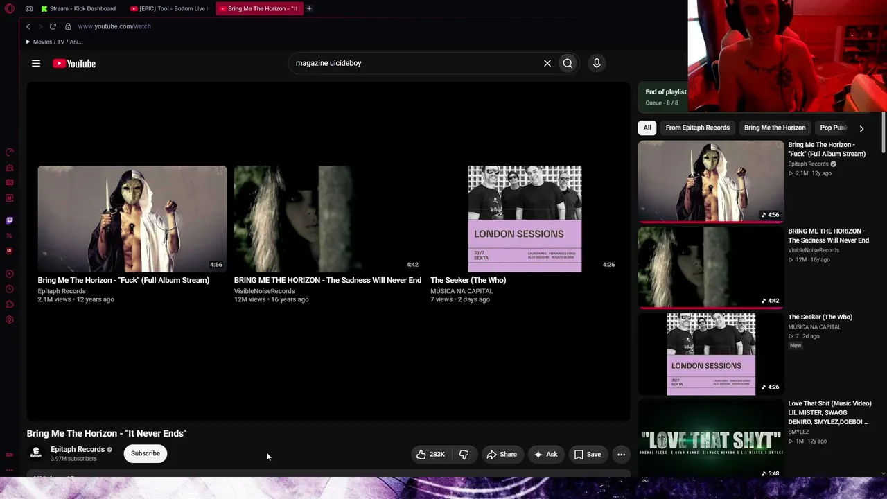This screenshot has height=499, width=887.
Task: Open sidebar more options dots
Action: [10, 470]
